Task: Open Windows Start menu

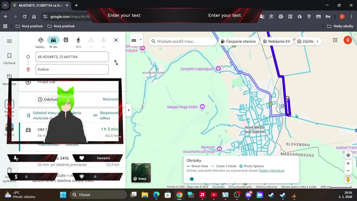Action: pos(63,195)
